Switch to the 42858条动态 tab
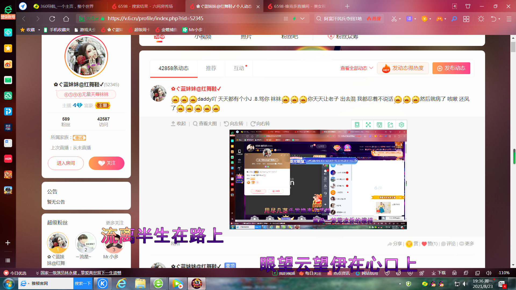Screen dimensions: 516x290 174,68
